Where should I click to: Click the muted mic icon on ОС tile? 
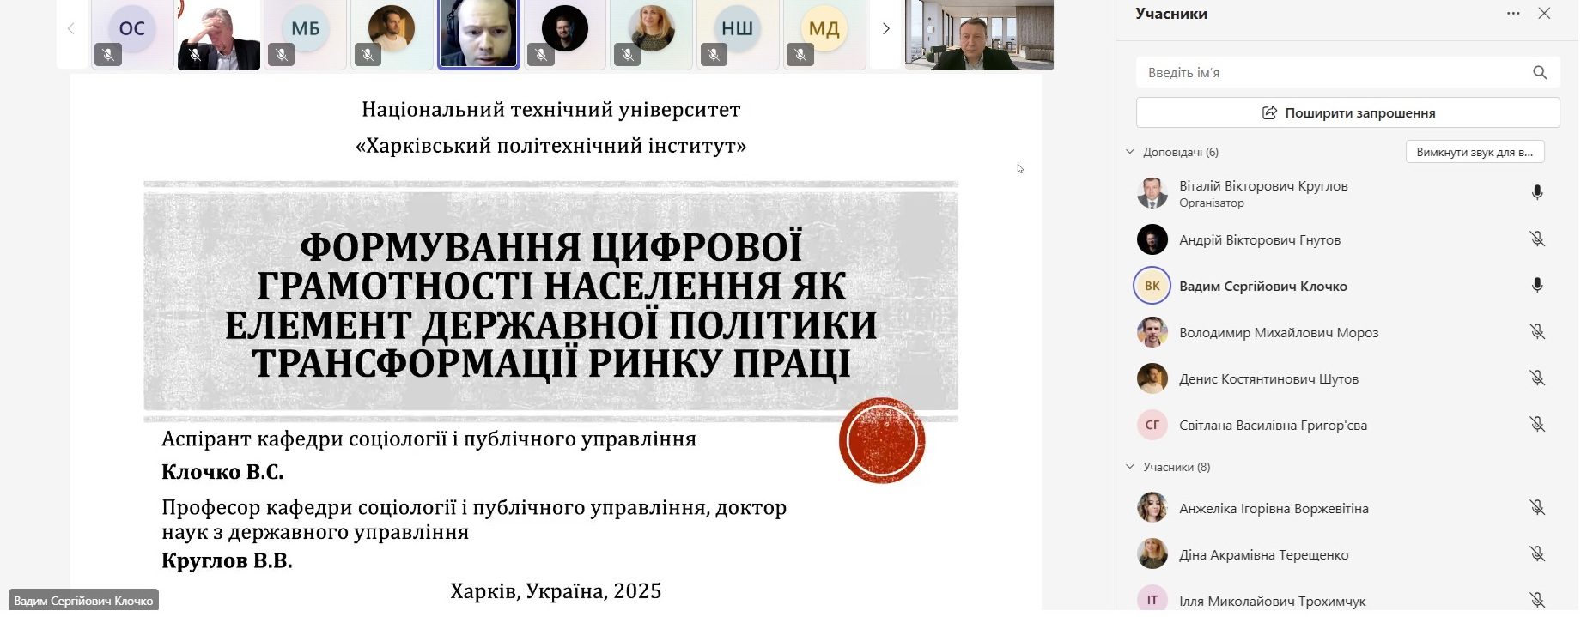[108, 55]
